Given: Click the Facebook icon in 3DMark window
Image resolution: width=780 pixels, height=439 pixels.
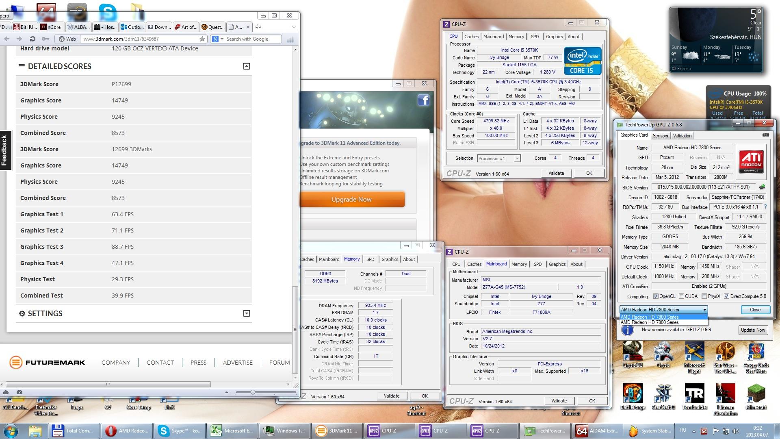Looking at the screenshot, I should point(423,100).
